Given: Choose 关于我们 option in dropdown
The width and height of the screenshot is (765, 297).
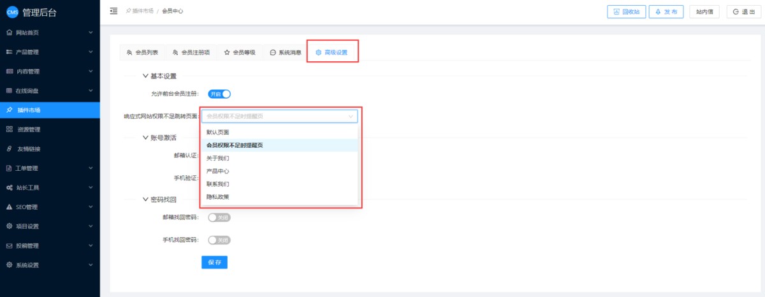Looking at the screenshot, I should click(217, 158).
